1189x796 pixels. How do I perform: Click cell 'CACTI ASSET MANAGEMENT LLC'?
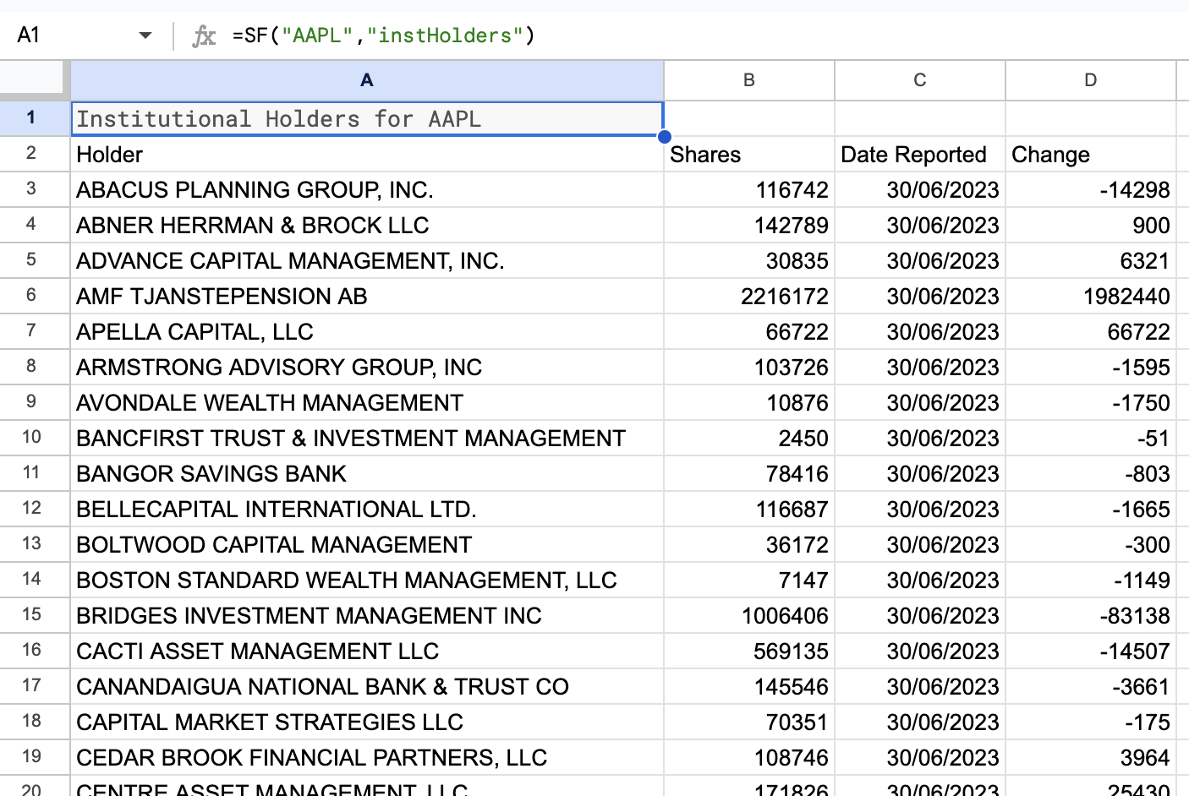[x=367, y=652]
